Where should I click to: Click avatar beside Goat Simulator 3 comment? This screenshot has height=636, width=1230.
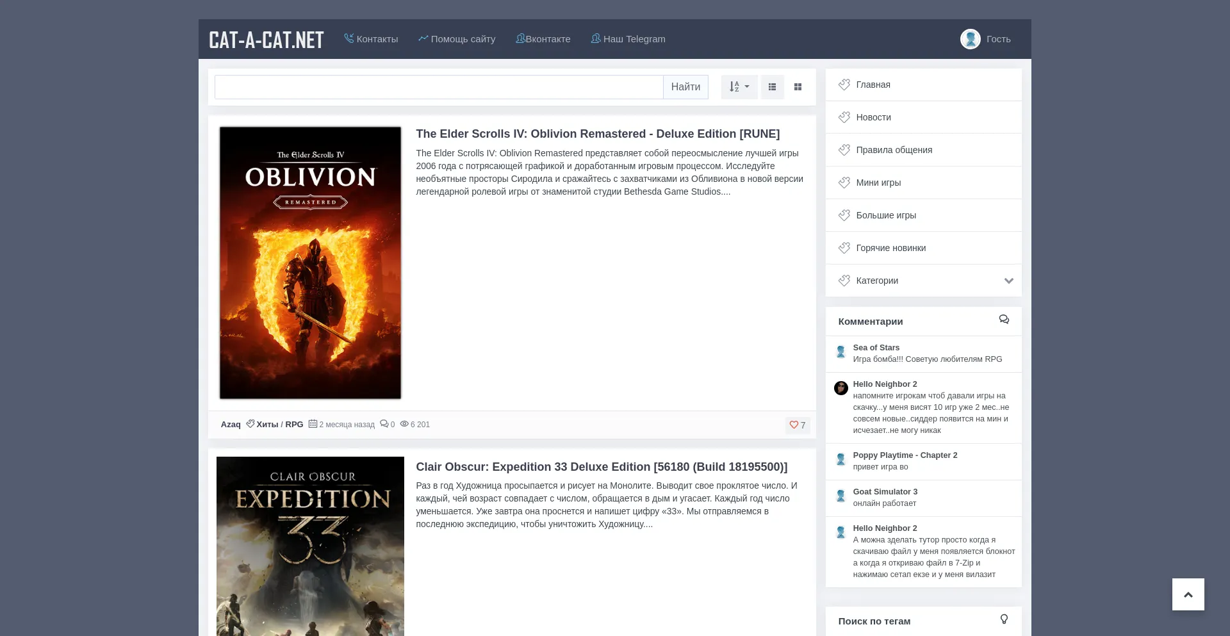pyautogui.click(x=841, y=496)
